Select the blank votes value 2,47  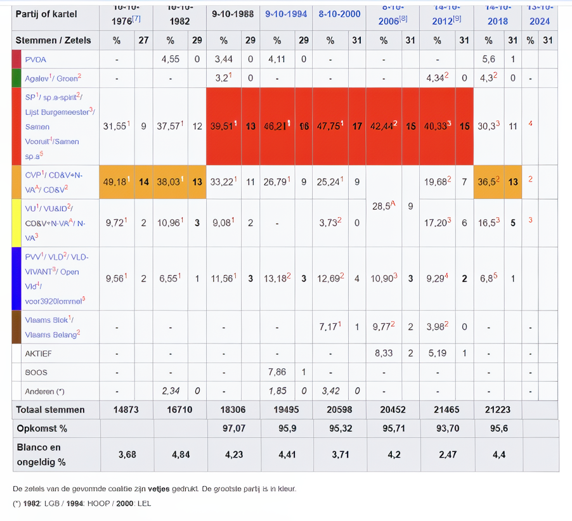click(x=448, y=454)
